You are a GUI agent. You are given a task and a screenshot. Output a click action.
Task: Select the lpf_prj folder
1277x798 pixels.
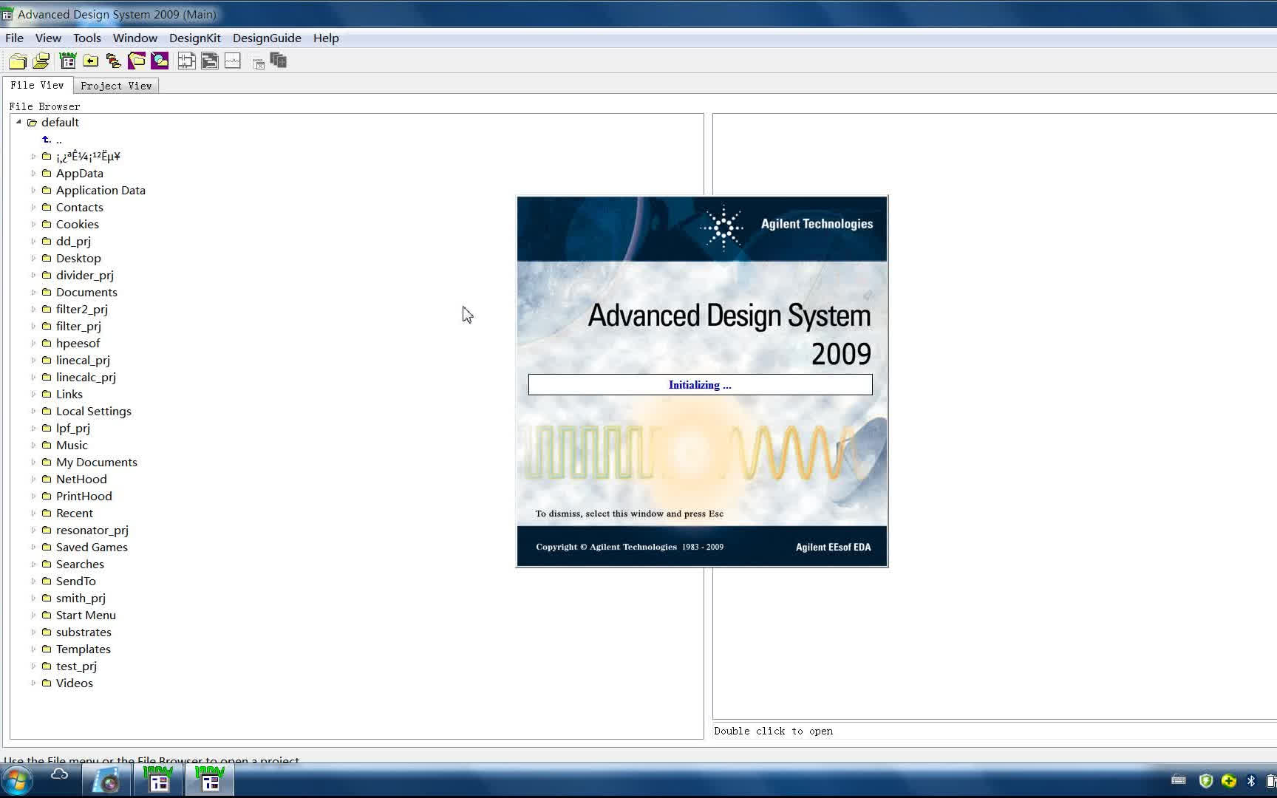73,428
